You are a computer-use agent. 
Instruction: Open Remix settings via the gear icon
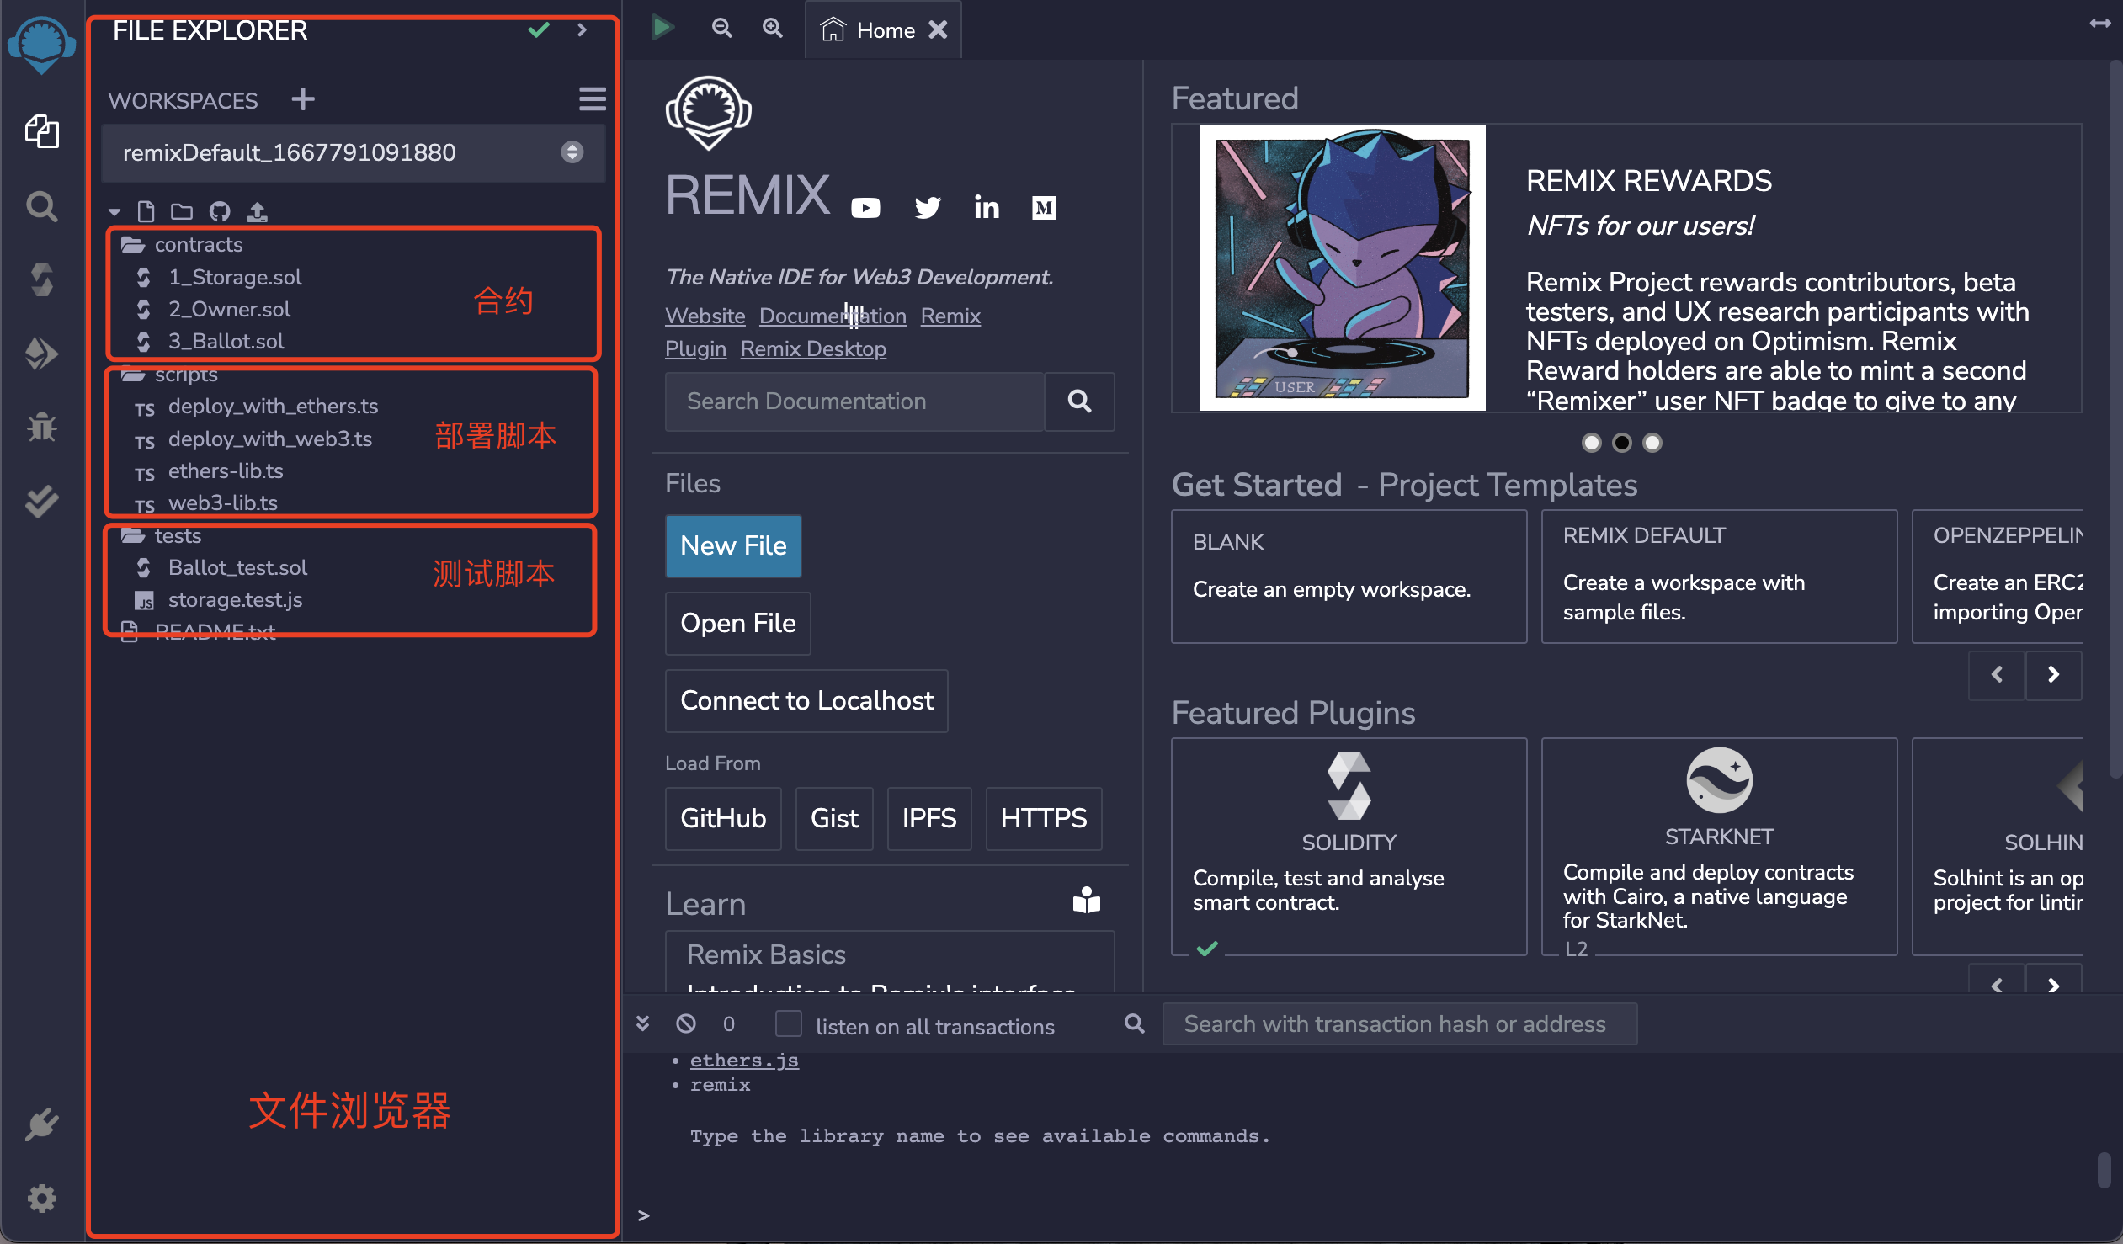42,1199
